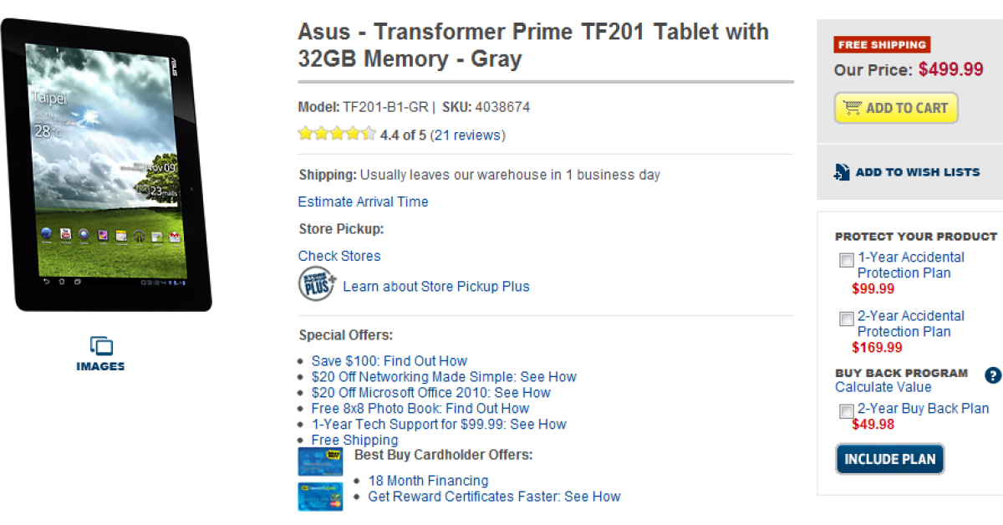Check the 1-Year Accidental Protection Plan box

(847, 260)
